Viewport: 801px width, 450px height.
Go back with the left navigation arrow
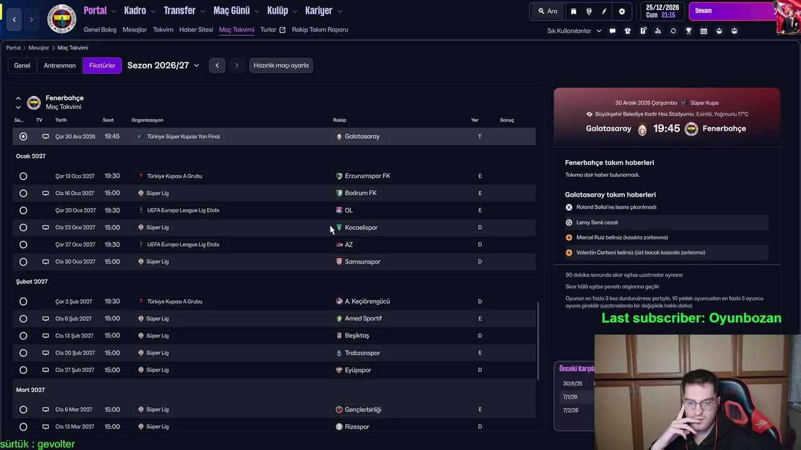click(14, 19)
